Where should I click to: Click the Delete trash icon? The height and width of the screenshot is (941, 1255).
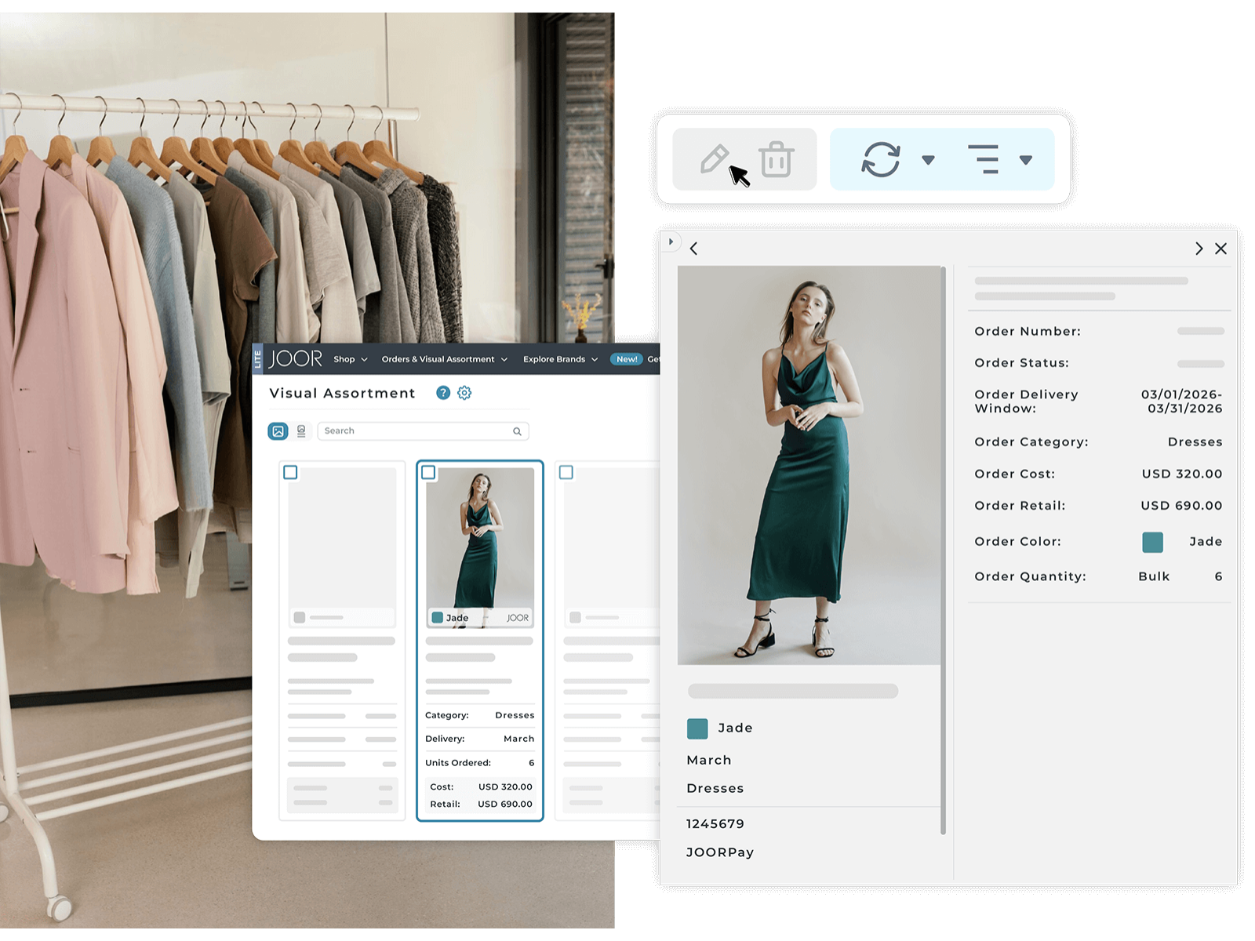[x=775, y=158]
